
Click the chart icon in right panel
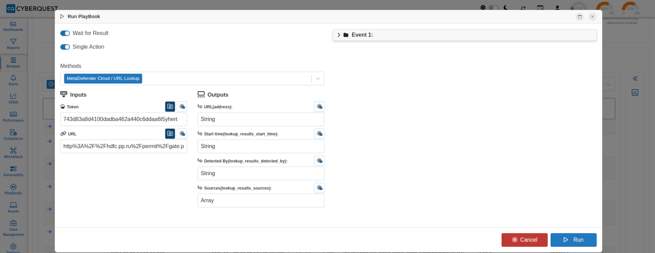[635, 93]
